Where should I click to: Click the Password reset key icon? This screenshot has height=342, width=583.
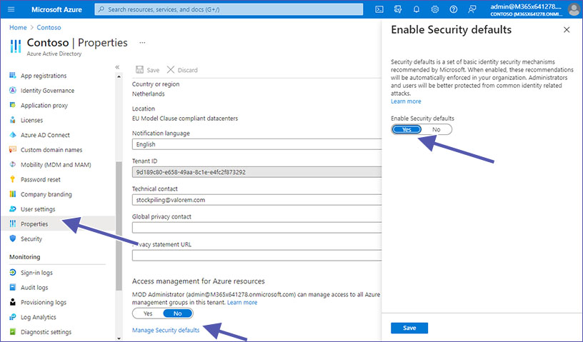click(x=13, y=179)
